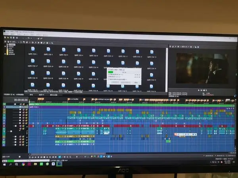Click Stop in timeline transport bar

point(44,157)
